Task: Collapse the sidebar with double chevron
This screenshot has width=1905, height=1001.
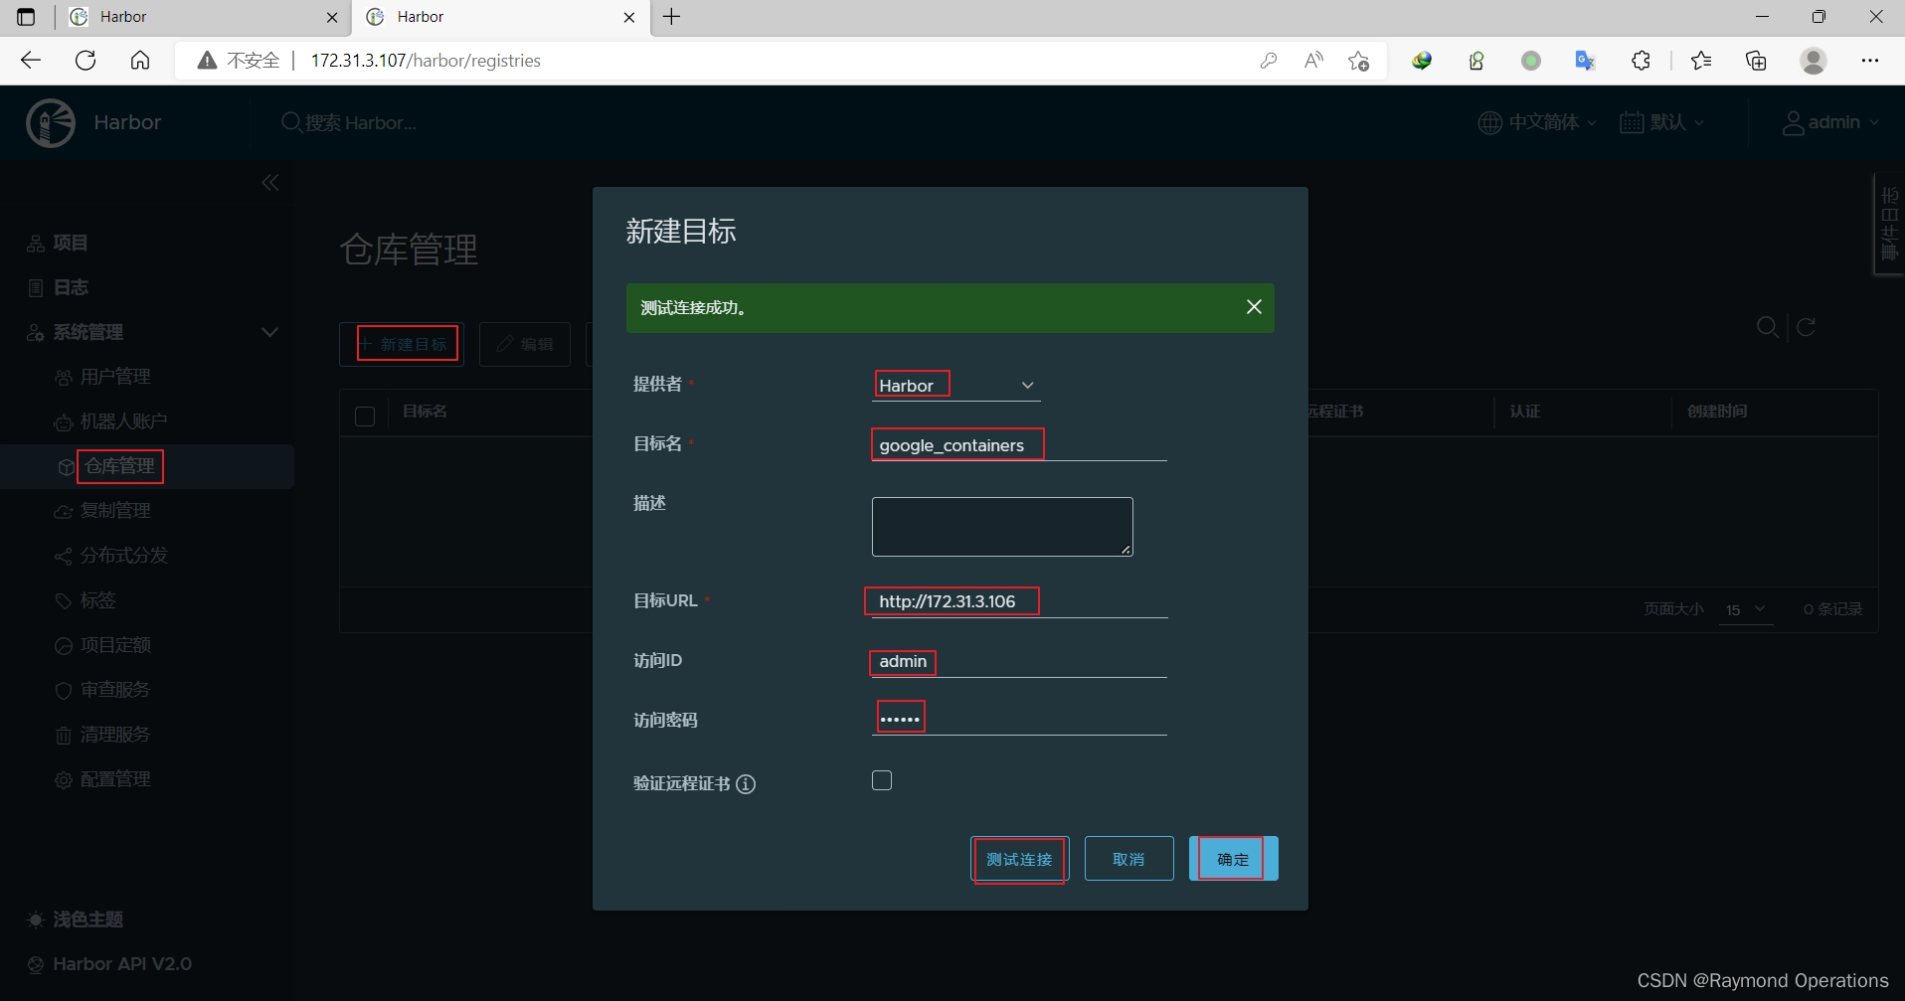Action: click(270, 183)
